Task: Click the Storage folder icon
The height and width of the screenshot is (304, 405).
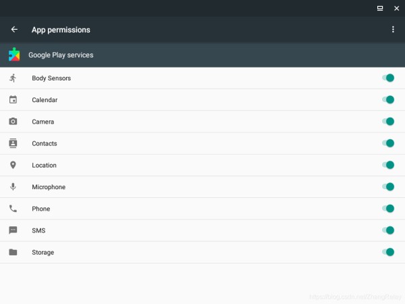Action: coord(13,252)
